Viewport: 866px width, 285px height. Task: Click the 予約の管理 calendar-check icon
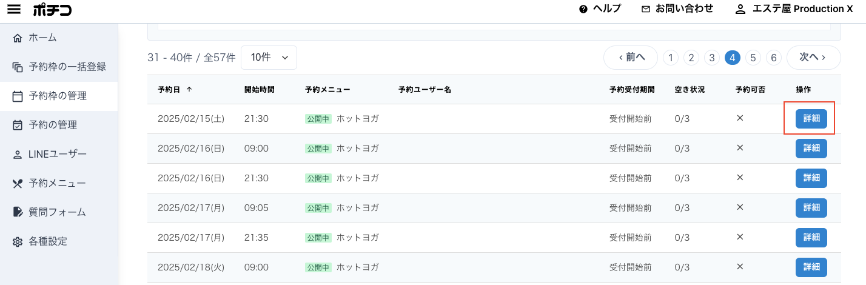[18, 125]
